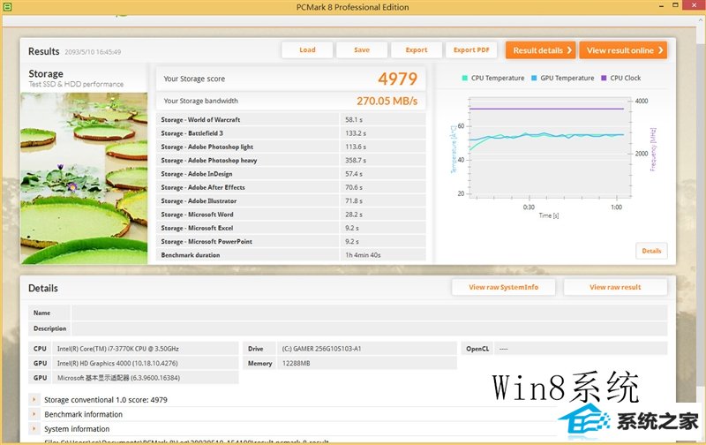Click the Export button
This screenshot has height=445, width=706.
pos(417,50)
